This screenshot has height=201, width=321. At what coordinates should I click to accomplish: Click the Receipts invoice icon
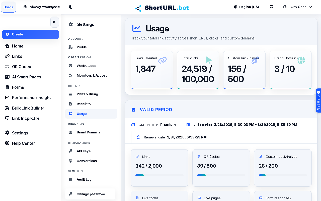pos(71,104)
